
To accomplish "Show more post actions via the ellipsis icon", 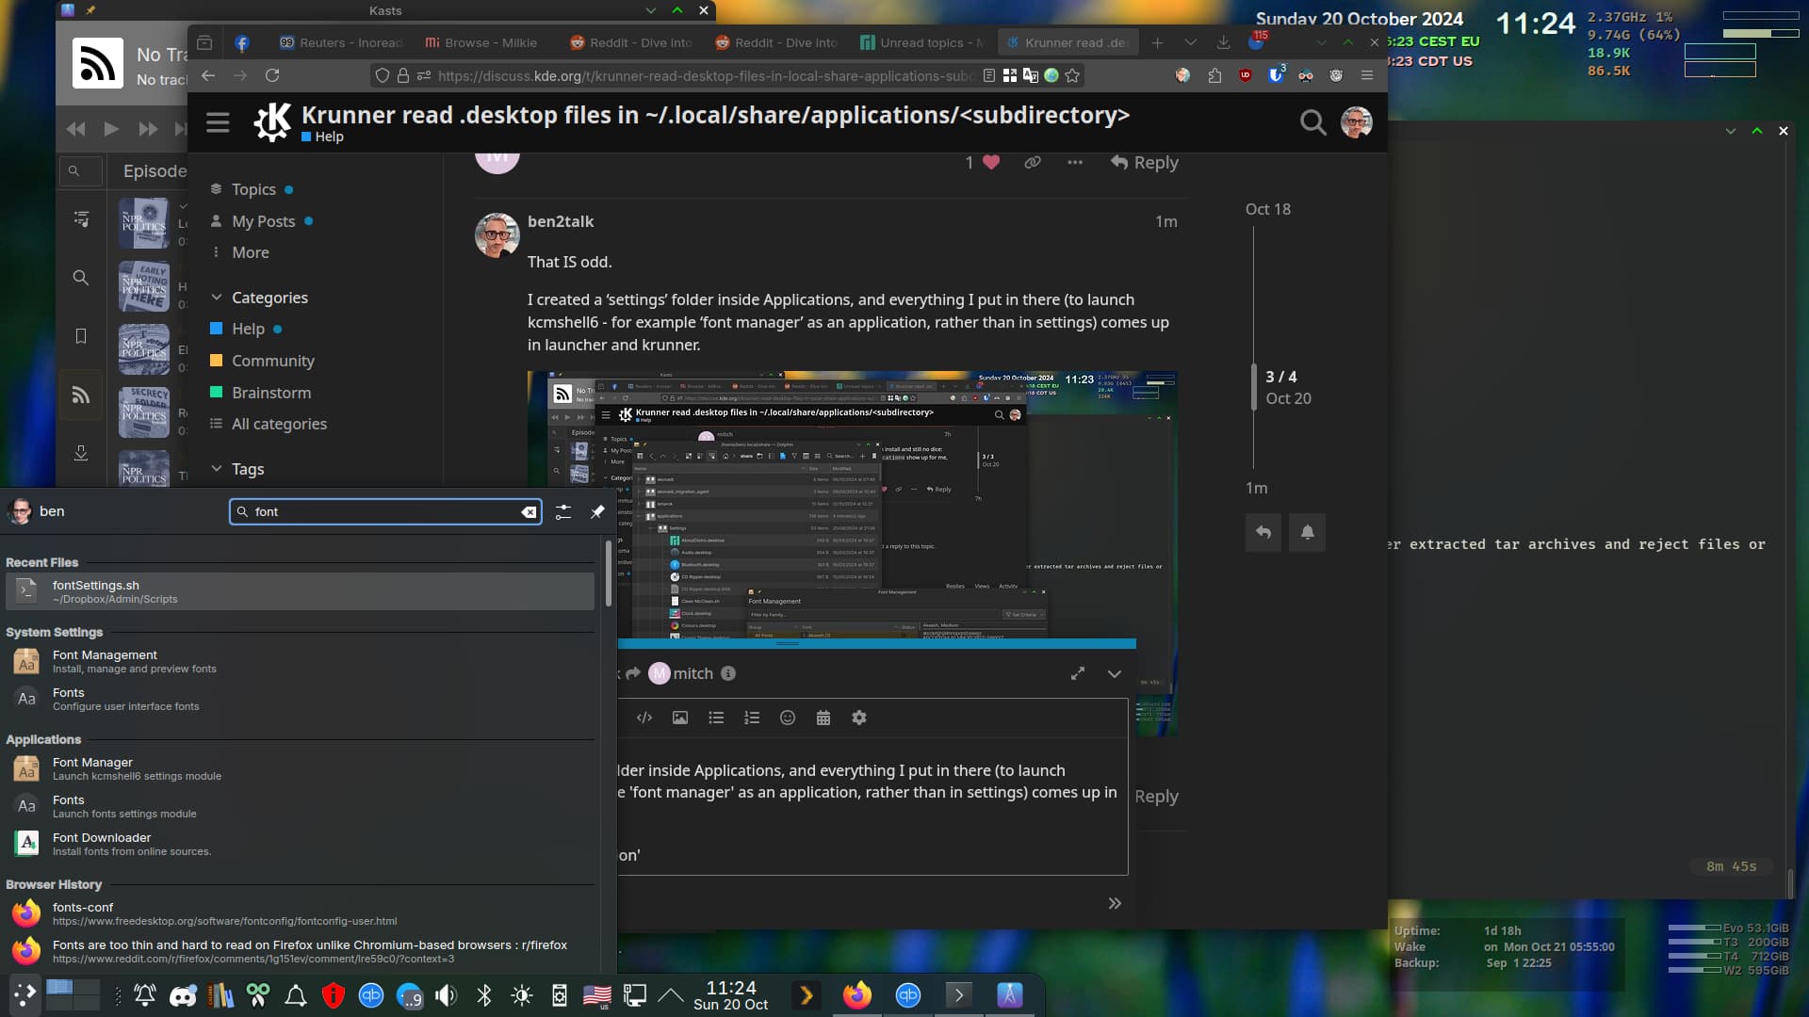I will 1075,162.
